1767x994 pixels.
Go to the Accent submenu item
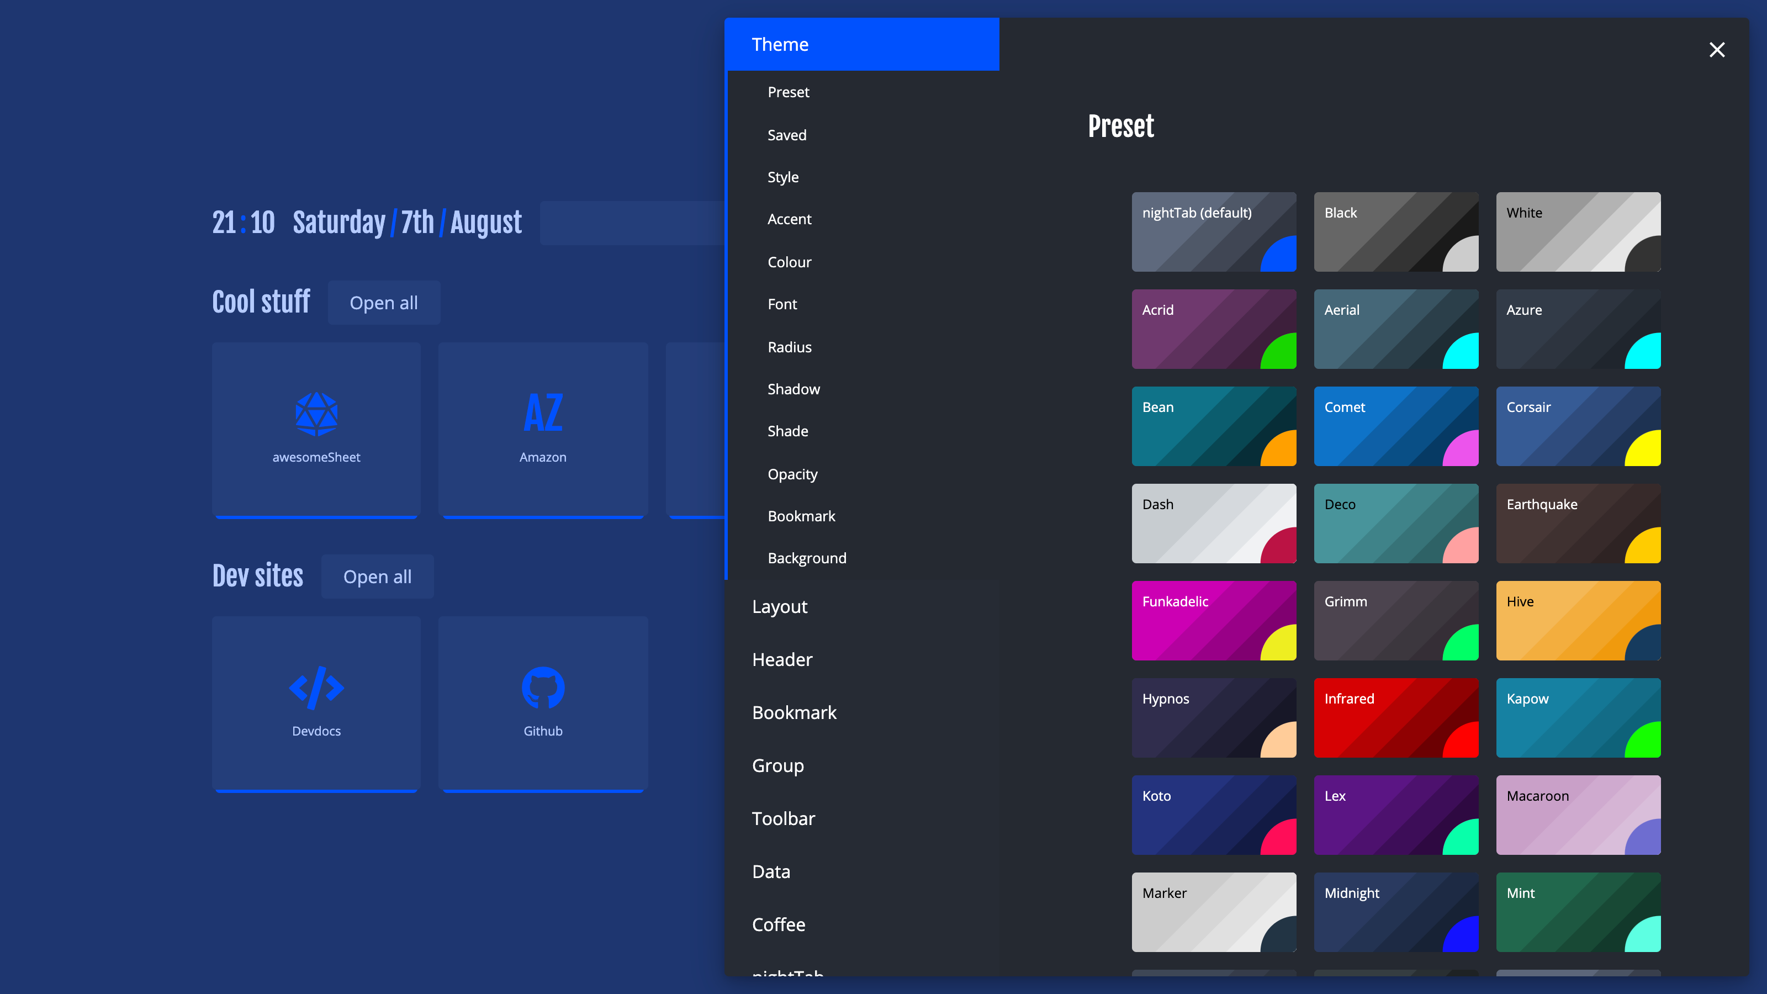tap(789, 220)
